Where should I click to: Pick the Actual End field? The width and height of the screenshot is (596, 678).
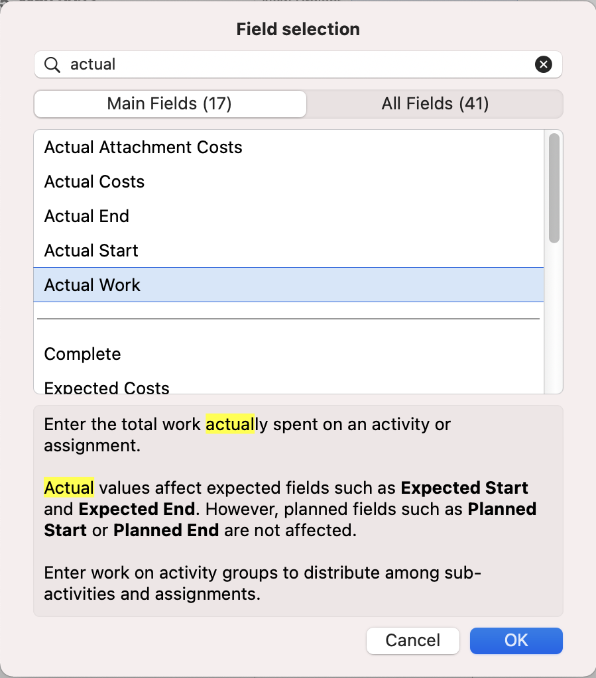pos(87,216)
